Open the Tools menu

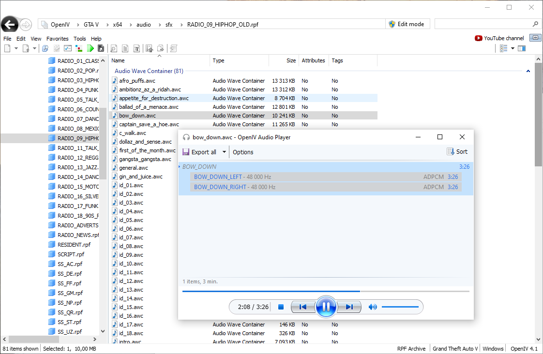point(80,39)
